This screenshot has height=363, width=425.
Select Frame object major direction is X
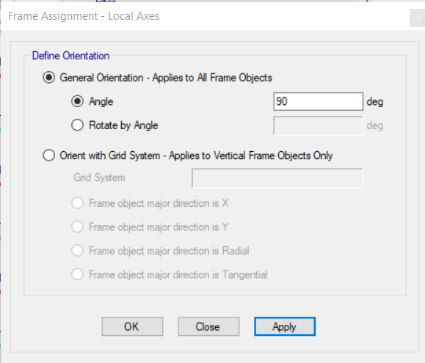pos(77,203)
